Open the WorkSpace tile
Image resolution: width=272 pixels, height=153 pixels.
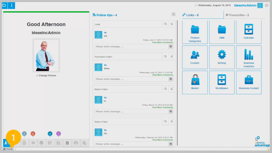coord(222,83)
